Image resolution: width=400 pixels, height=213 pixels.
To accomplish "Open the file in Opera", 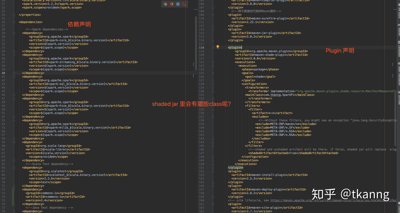I will [x=184, y=4].
